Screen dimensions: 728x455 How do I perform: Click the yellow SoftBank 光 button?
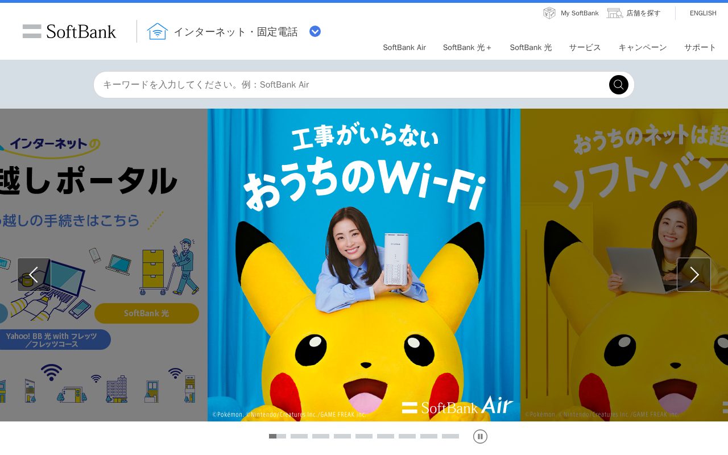147,313
